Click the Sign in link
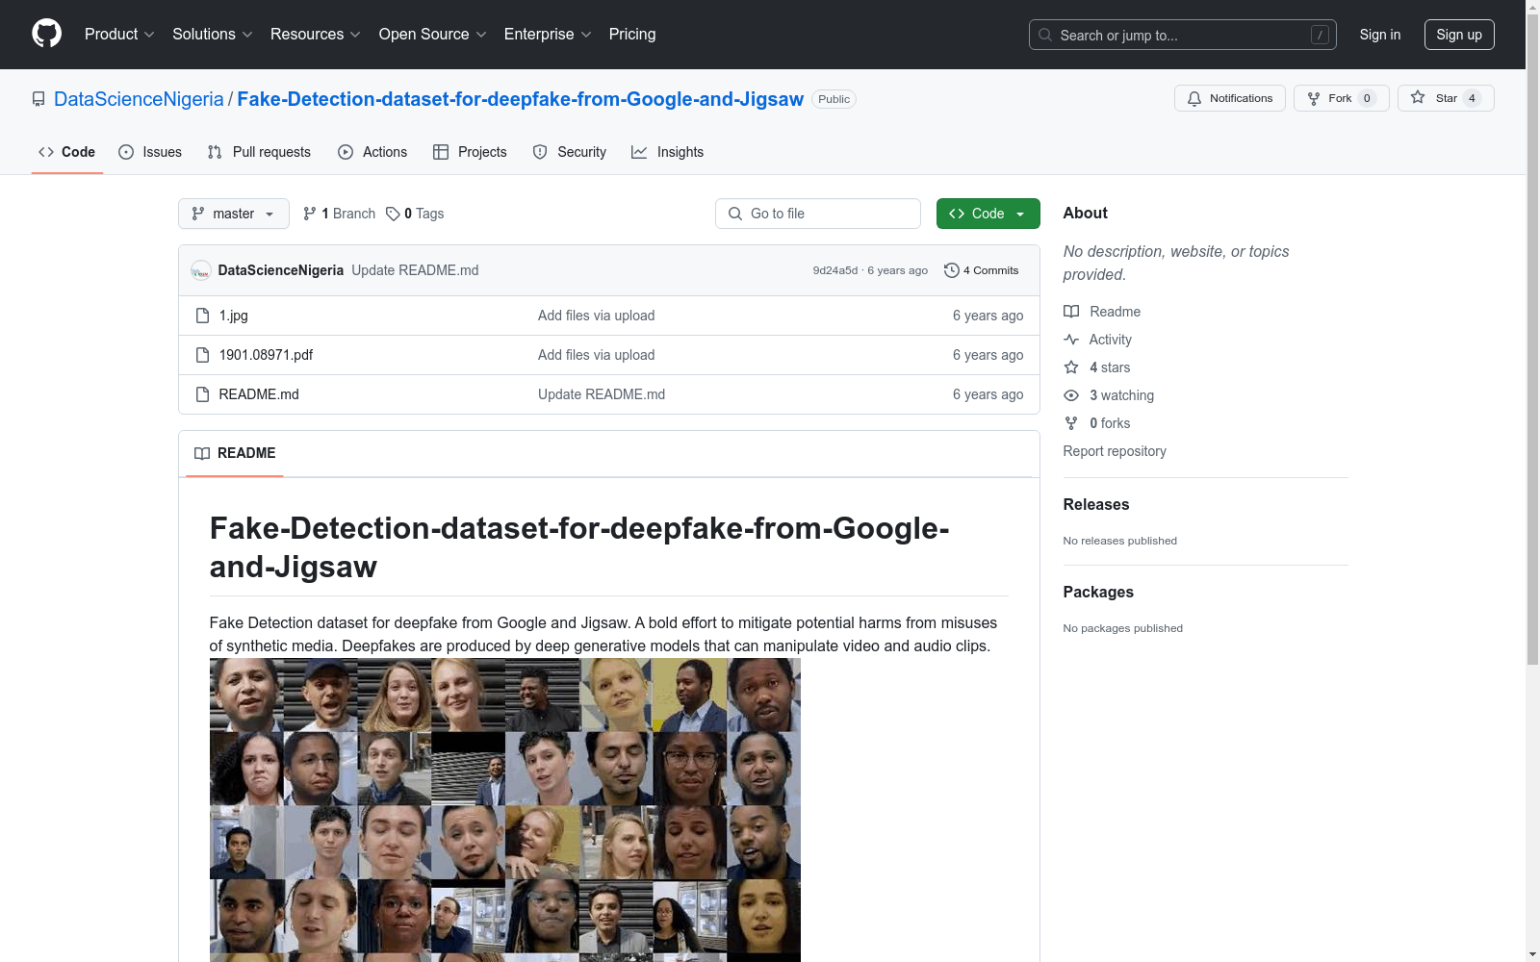 pyautogui.click(x=1380, y=35)
